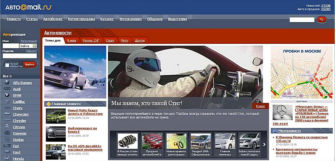This screenshot has height=161, width=335.
Task: Advance news carousel with right arrow
Action: point(264,144)
